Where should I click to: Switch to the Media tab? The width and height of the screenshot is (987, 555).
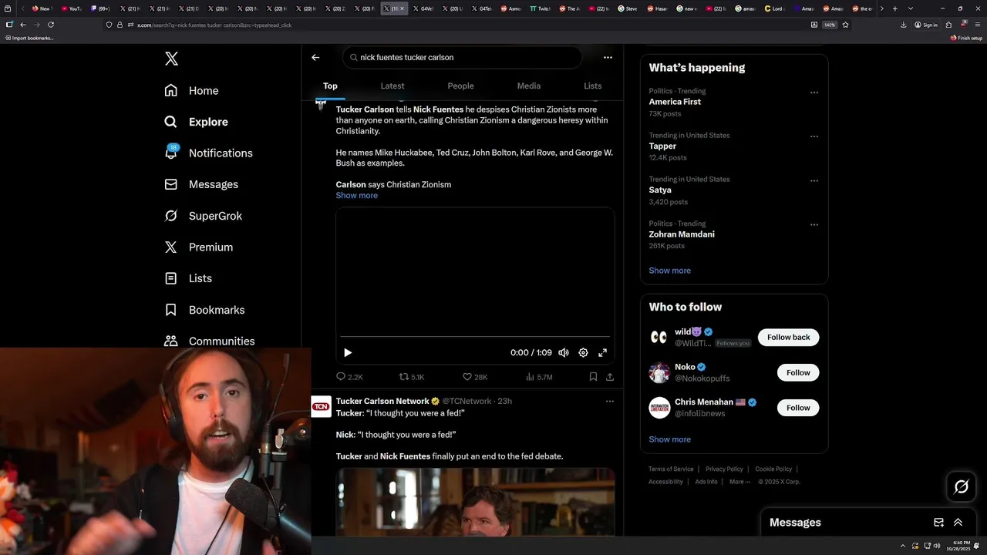528,86
